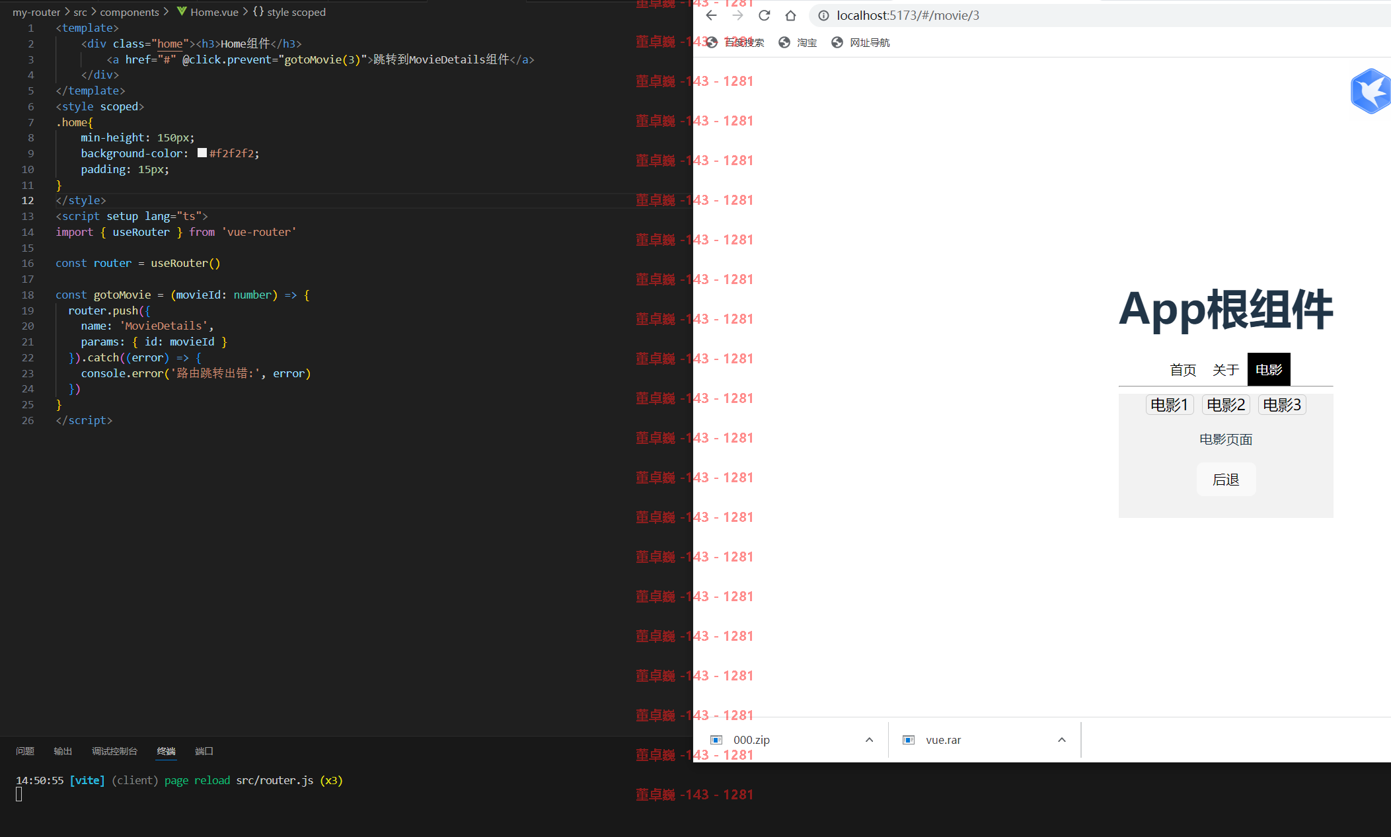Select the 电影 navigation tab
The height and width of the screenshot is (837, 1391).
pyautogui.click(x=1269, y=369)
